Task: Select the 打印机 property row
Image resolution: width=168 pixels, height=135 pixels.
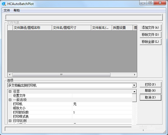Action: [x=73, y=104]
